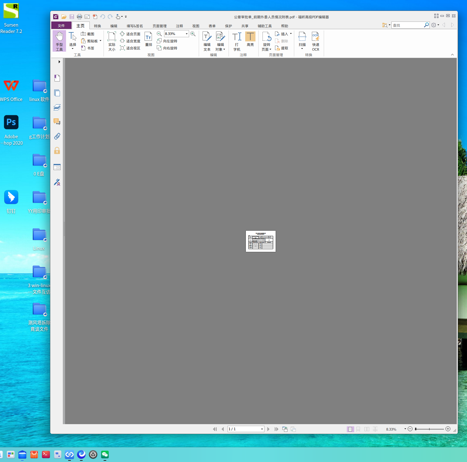Open the Comments panel in left sidebar

click(x=57, y=122)
